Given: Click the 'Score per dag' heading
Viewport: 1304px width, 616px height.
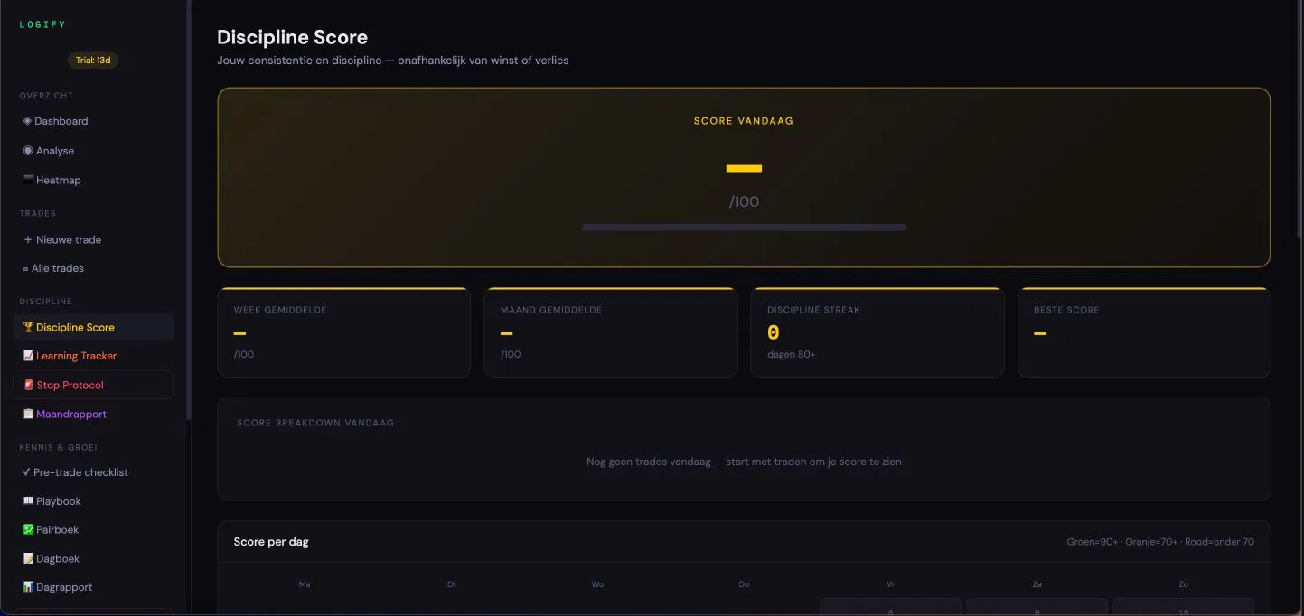Looking at the screenshot, I should [271, 542].
